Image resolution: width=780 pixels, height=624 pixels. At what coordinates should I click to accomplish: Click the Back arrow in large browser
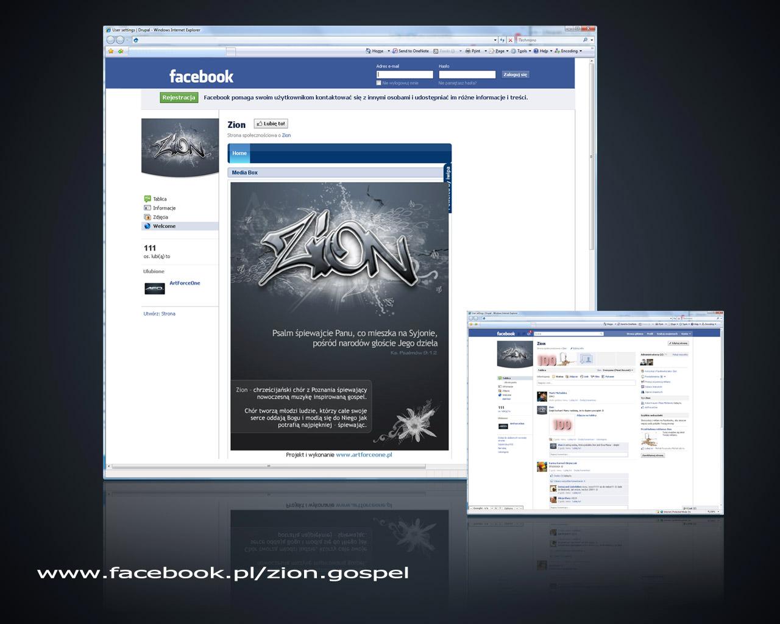pos(111,40)
